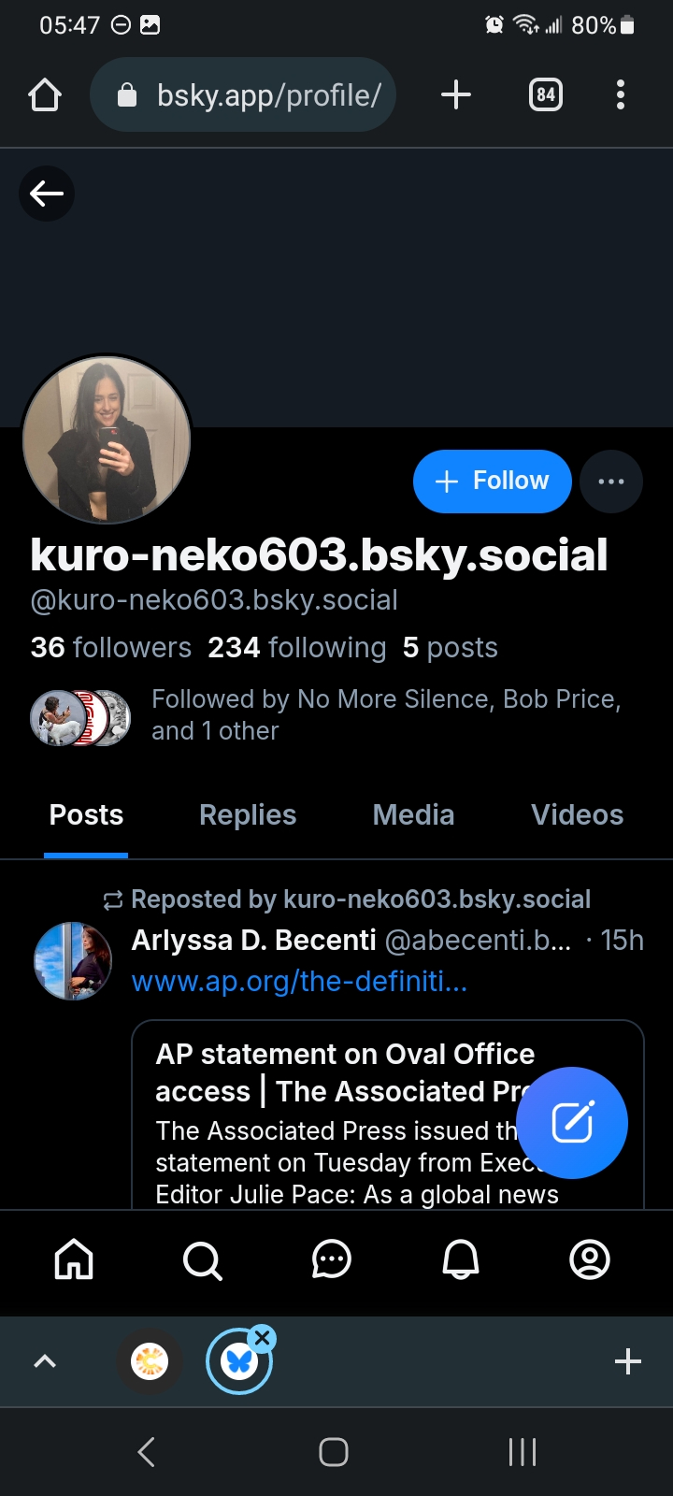Viewport: 673px width, 1496px height.
Task: View 36 followers list
Action: pyautogui.click(x=111, y=648)
